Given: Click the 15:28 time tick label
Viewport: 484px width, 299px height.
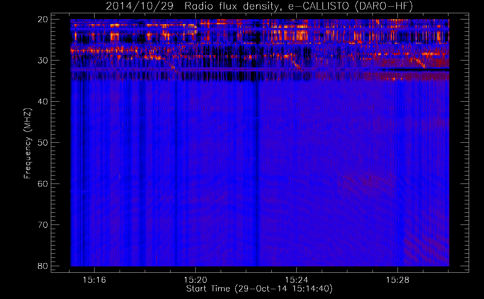Looking at the screenshot, I should (x=398, y=280).
